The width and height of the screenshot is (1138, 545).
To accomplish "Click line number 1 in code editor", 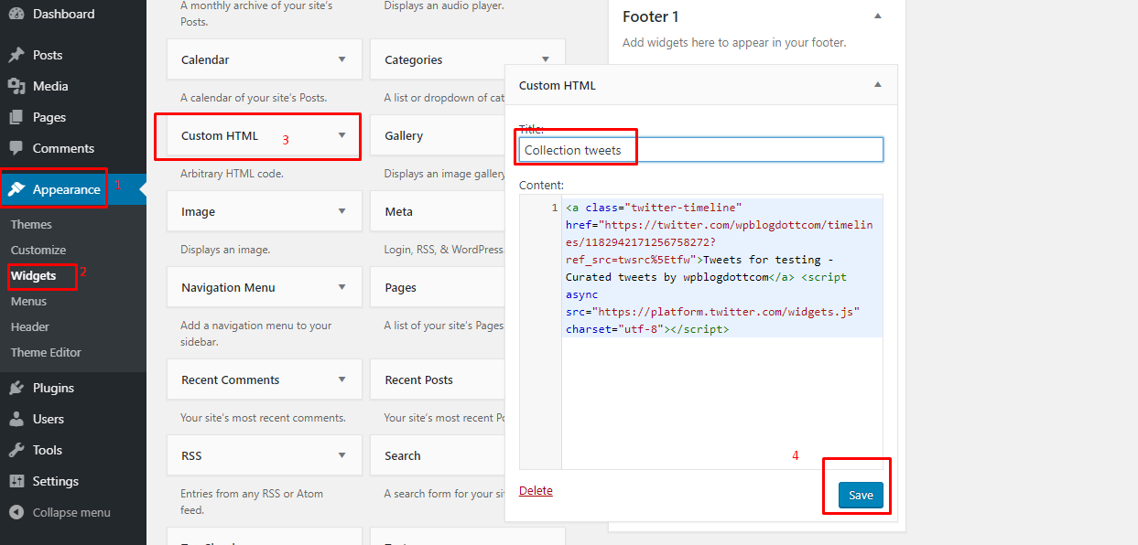I will pos(555,208).
